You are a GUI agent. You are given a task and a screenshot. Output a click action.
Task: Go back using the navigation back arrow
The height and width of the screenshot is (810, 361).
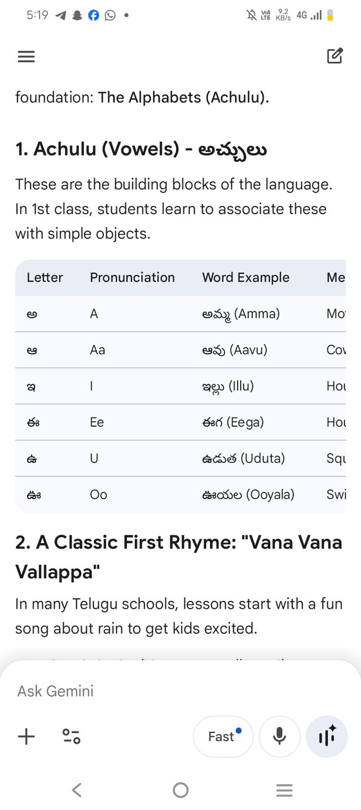tap(77, 790)
